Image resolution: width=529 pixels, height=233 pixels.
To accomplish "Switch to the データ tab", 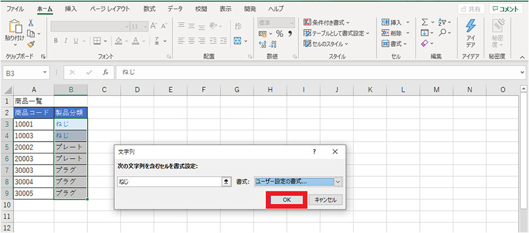I will 175,9.
